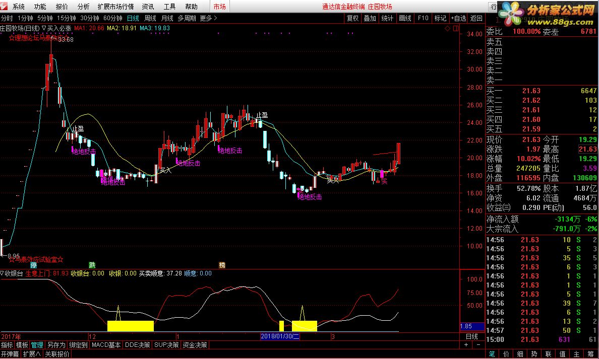Click the 停 marker at chart bottom

click(34, 265)
